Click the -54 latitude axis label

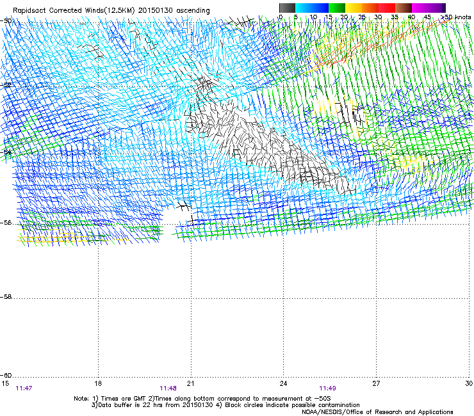(x=6, y=152)
